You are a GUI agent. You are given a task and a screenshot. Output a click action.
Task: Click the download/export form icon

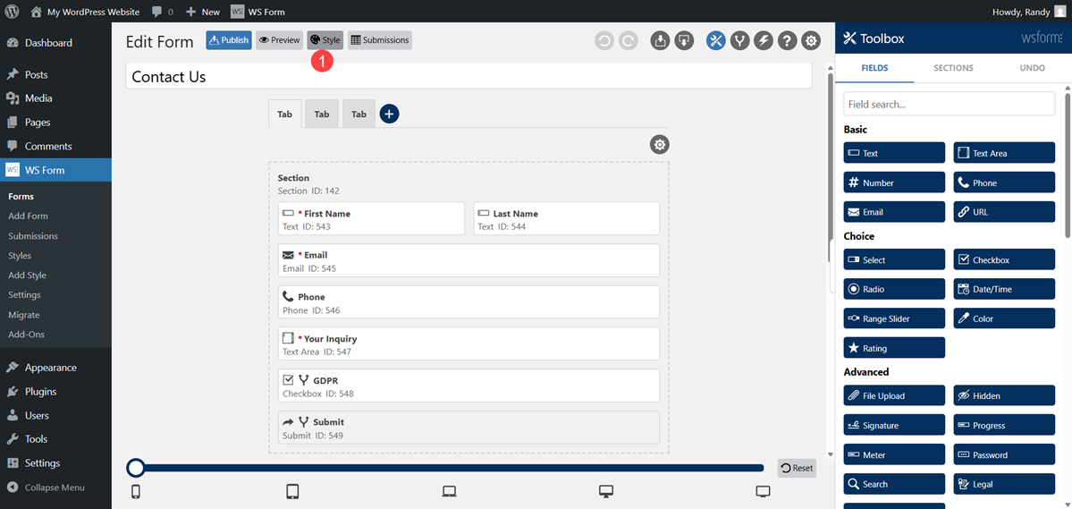(x=684, y=40)
